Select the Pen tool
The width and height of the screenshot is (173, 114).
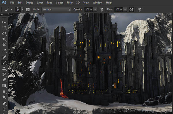point(4,104)
